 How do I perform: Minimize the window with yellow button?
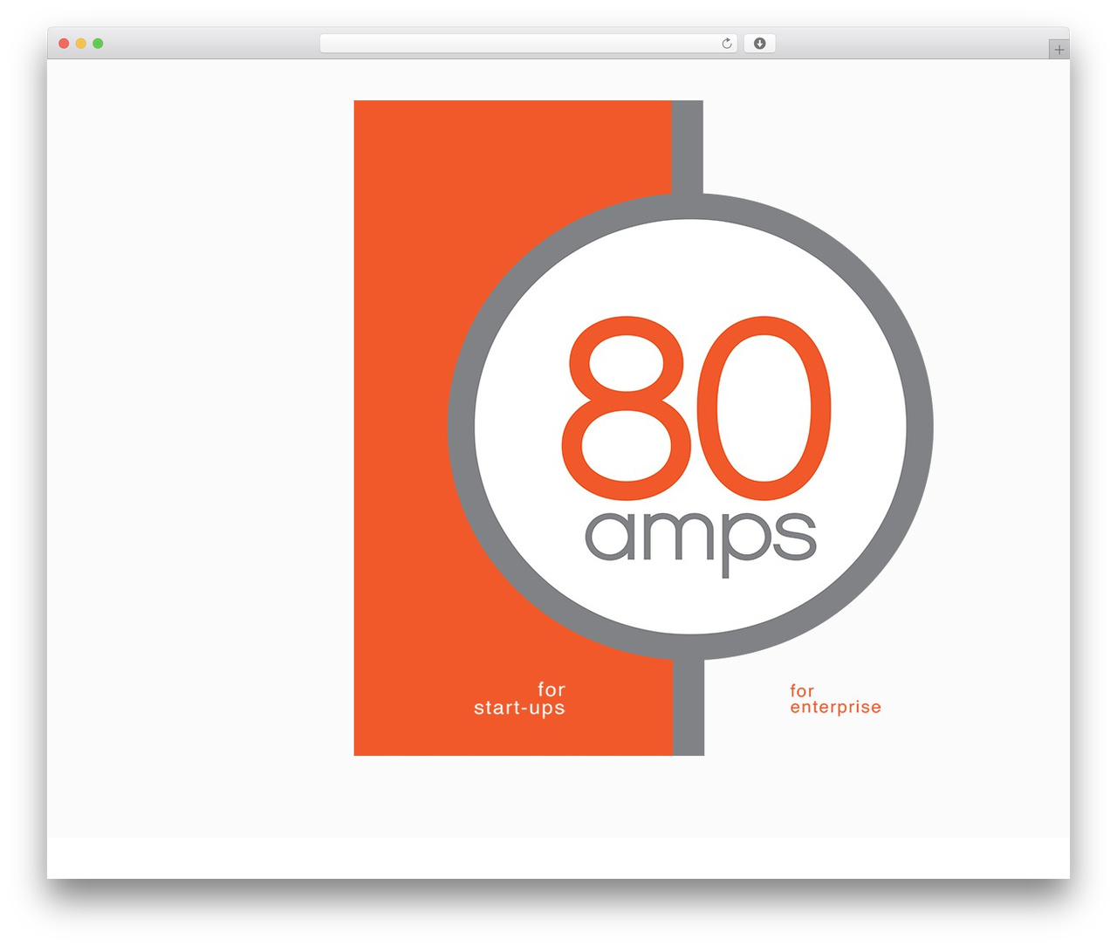(81, 44)
